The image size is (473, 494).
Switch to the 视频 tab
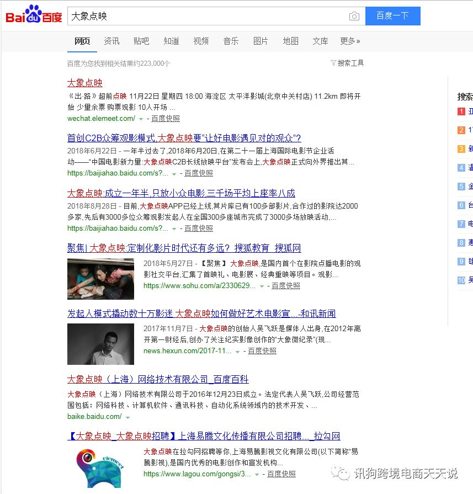click(x=201, y=41)
